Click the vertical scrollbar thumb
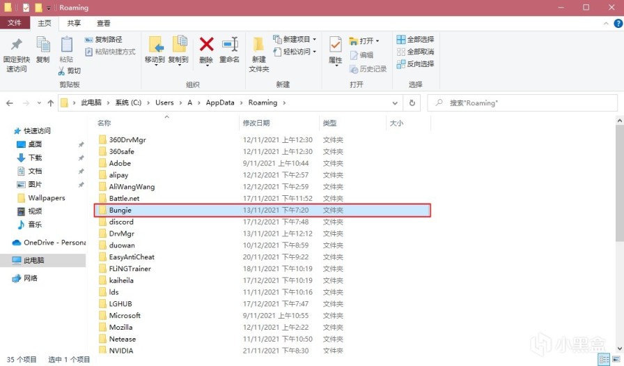Screen dimensions: 624x366 (x=620, y=183)
